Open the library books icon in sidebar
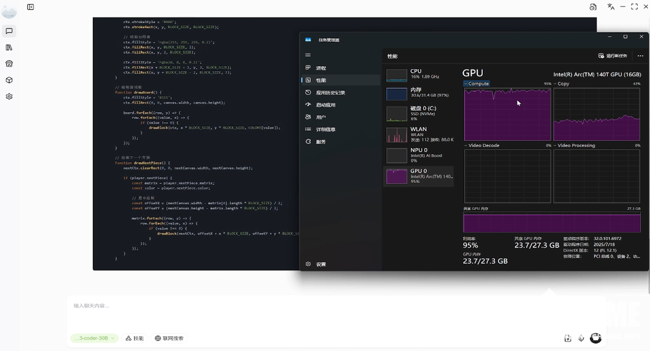The width and height of the screenshot is (650, 351). (x=9, y=47)
